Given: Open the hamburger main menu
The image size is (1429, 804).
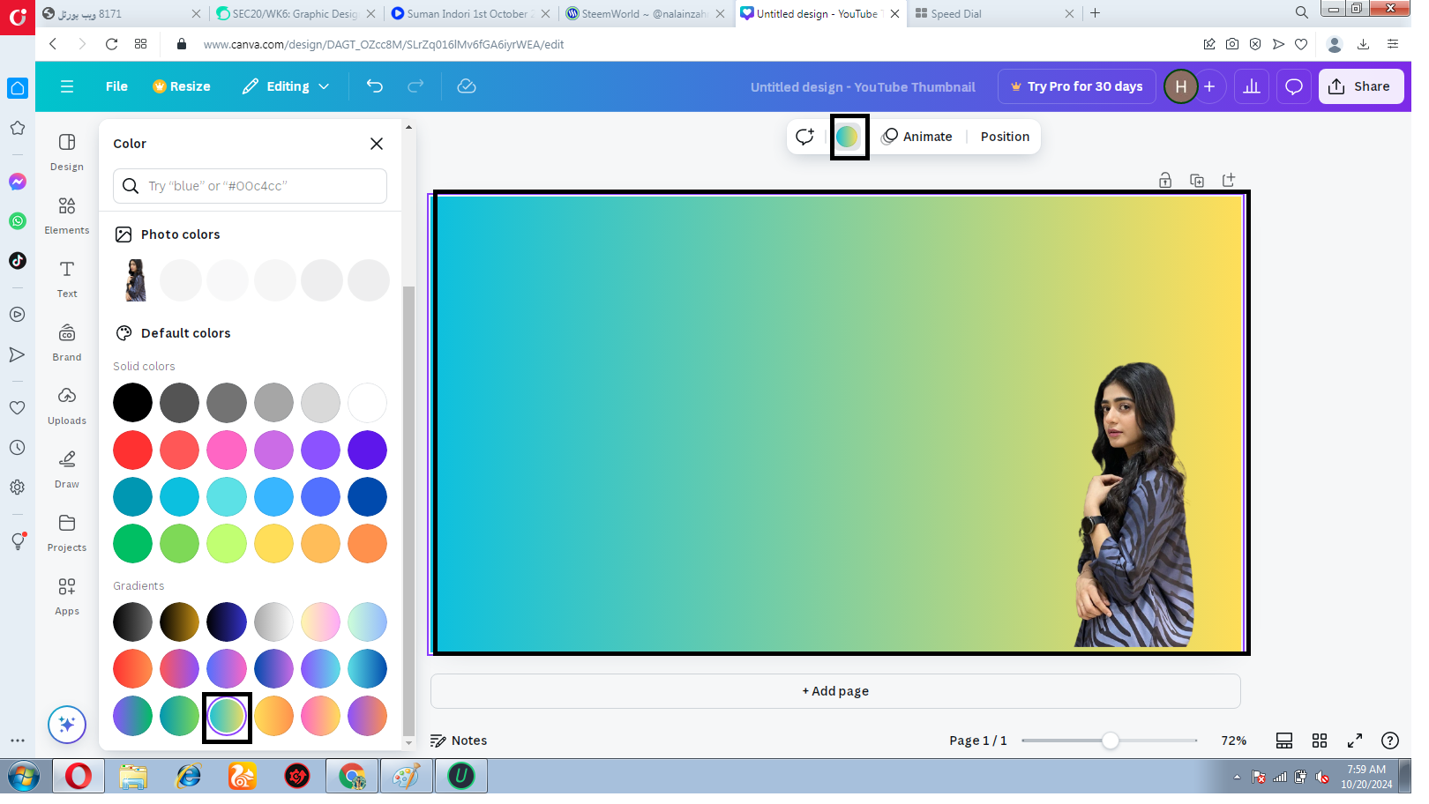Looking at the screenshot, I should [x=67, y=86].
